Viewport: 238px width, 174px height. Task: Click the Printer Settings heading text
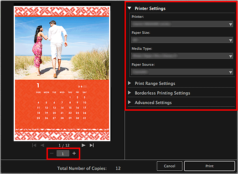click(150, 9)
